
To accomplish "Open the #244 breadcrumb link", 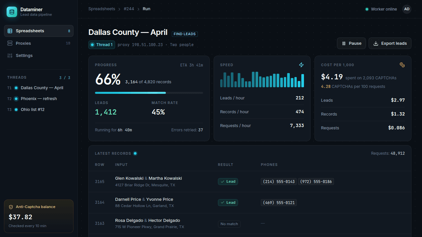I will coord(129,9).
